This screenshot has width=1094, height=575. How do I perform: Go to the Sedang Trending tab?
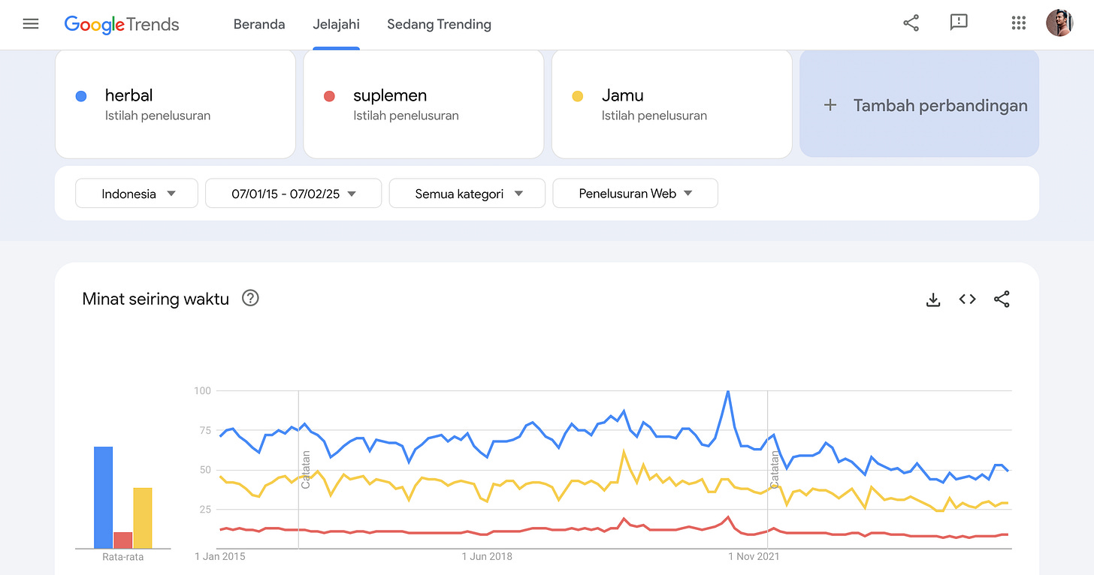click(x=439, y=24)
